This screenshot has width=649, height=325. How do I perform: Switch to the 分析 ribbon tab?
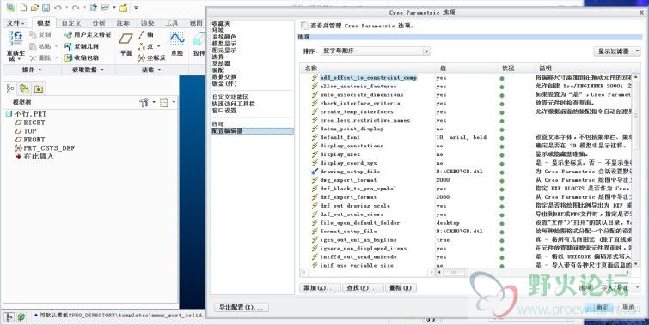[x=99, y=23]
